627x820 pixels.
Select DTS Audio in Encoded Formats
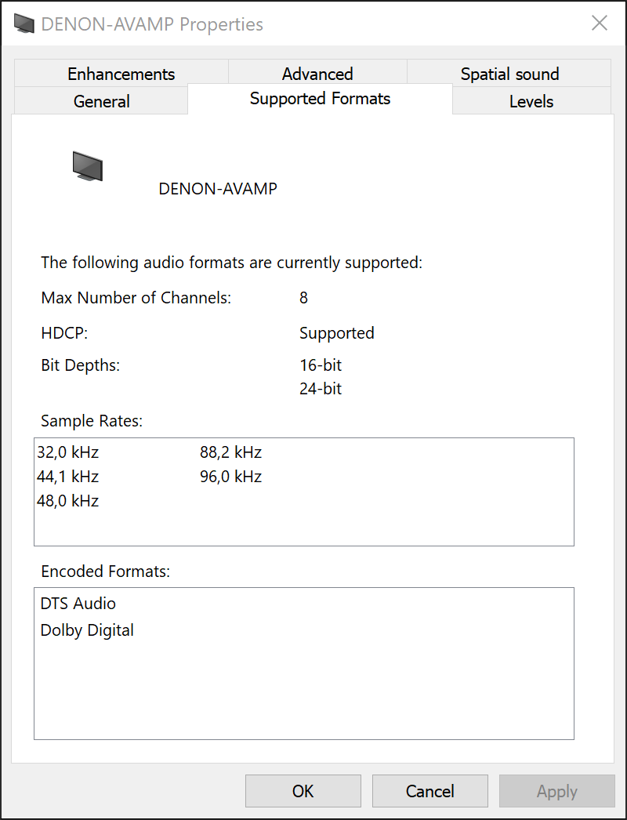78,604
